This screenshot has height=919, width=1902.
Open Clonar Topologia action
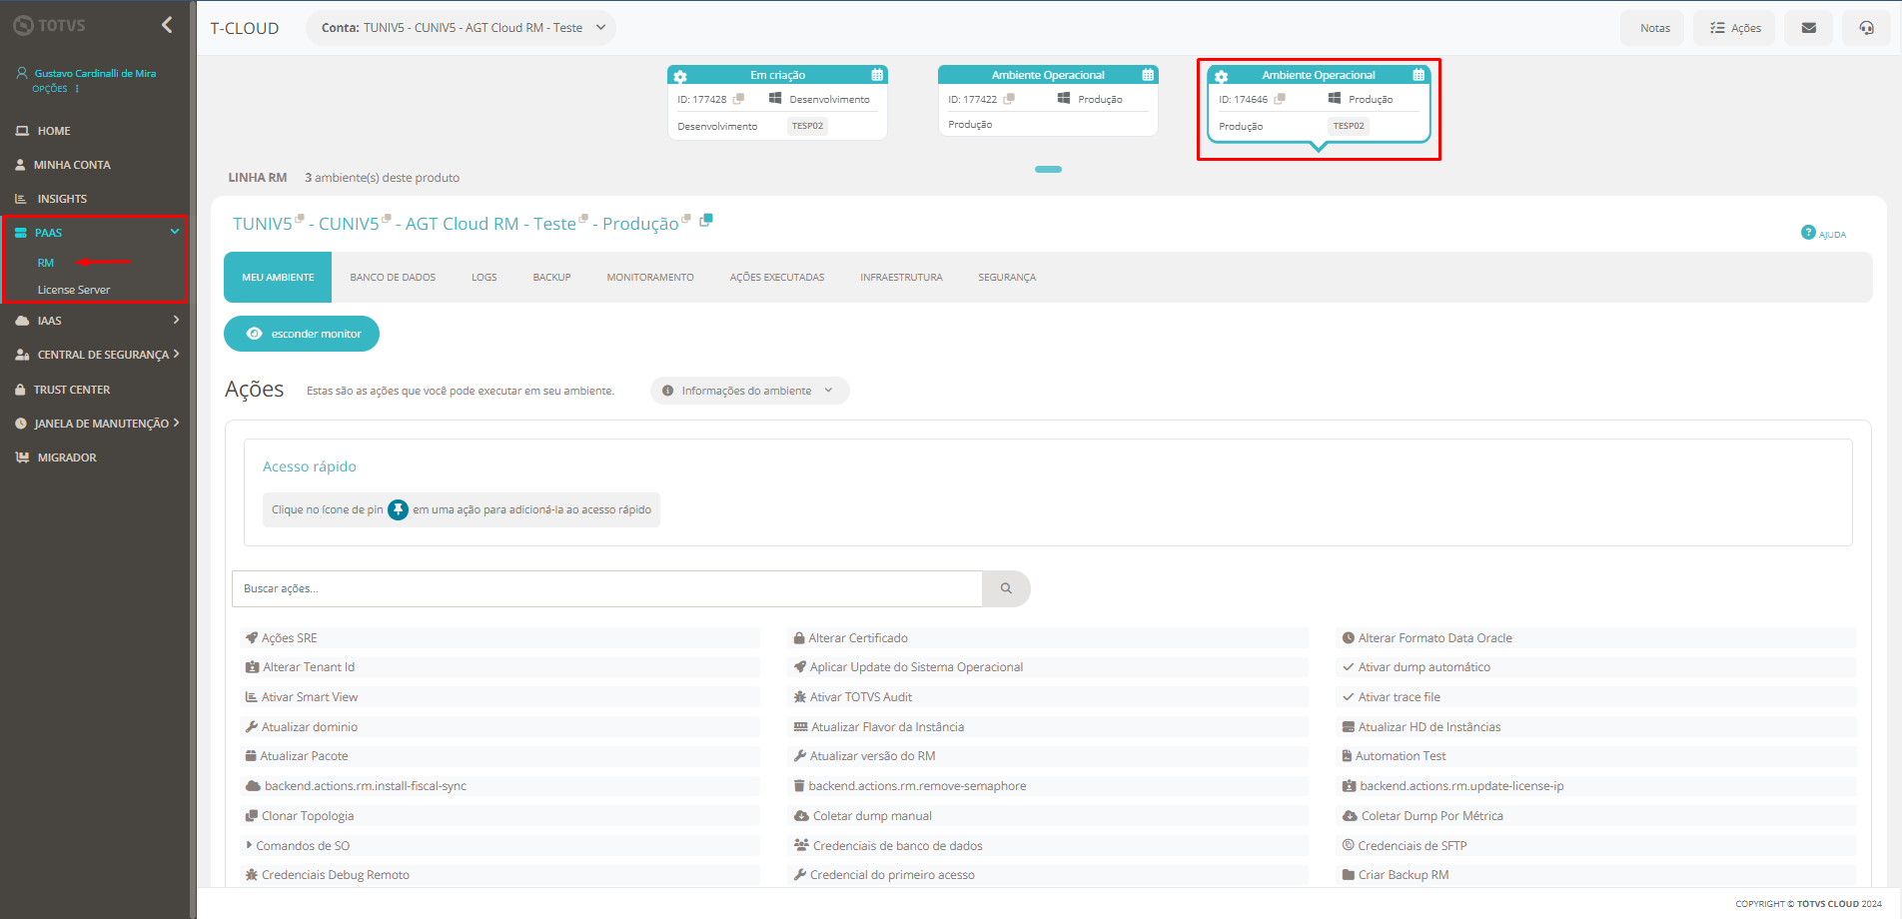pos(499,816)
